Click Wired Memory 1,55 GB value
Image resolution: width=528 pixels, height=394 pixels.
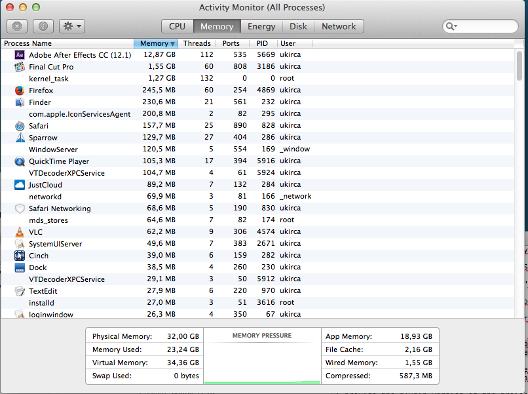click(418, 363)
